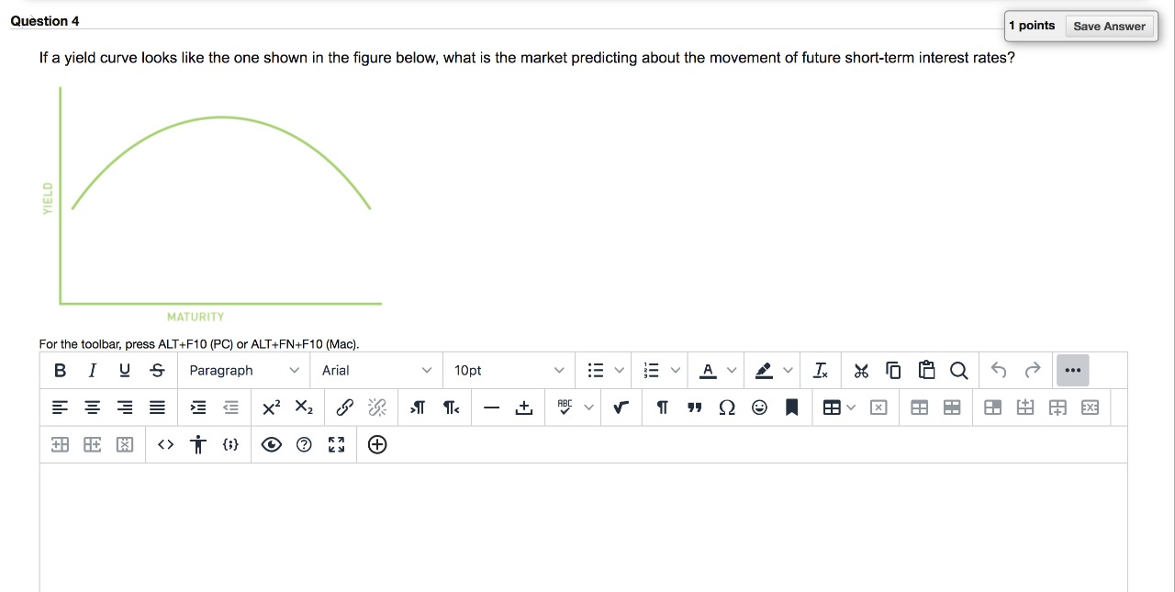Image resolution: width=1175 pixels, height=592 pixels.
Task: Open the Arial font family dropdown
Action: 376,370
